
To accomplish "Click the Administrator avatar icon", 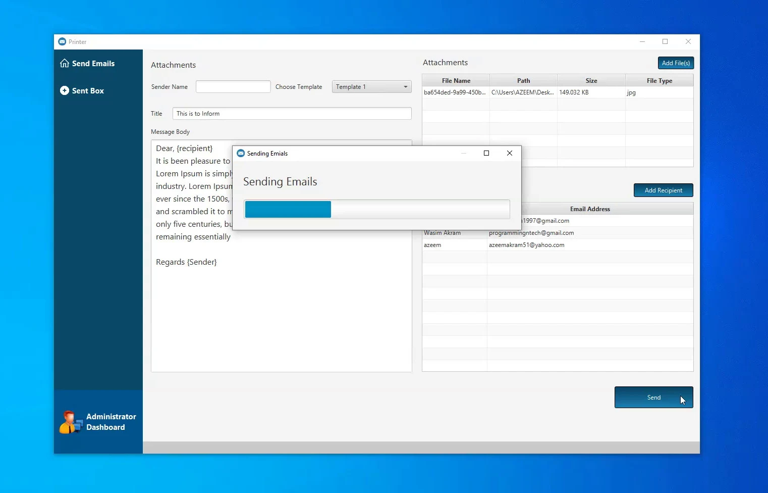I will [x=70, y=422].
